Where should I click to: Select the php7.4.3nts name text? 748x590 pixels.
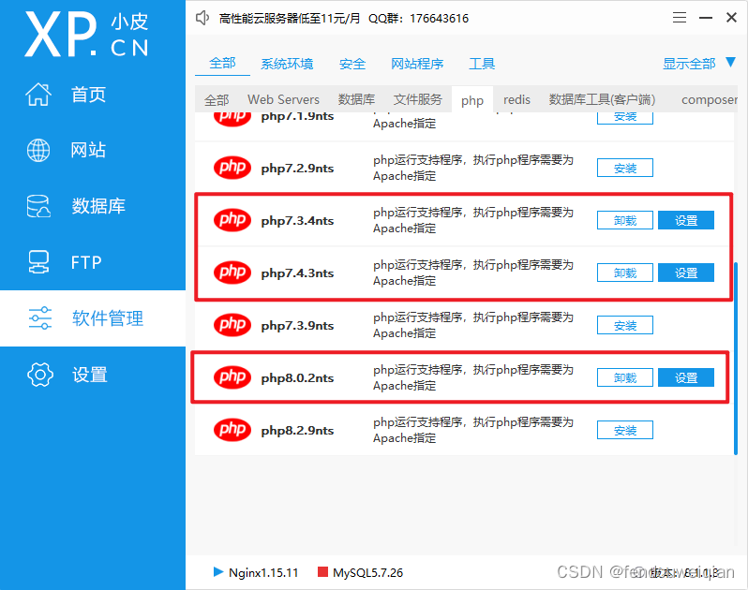click(x=297, y=273)
